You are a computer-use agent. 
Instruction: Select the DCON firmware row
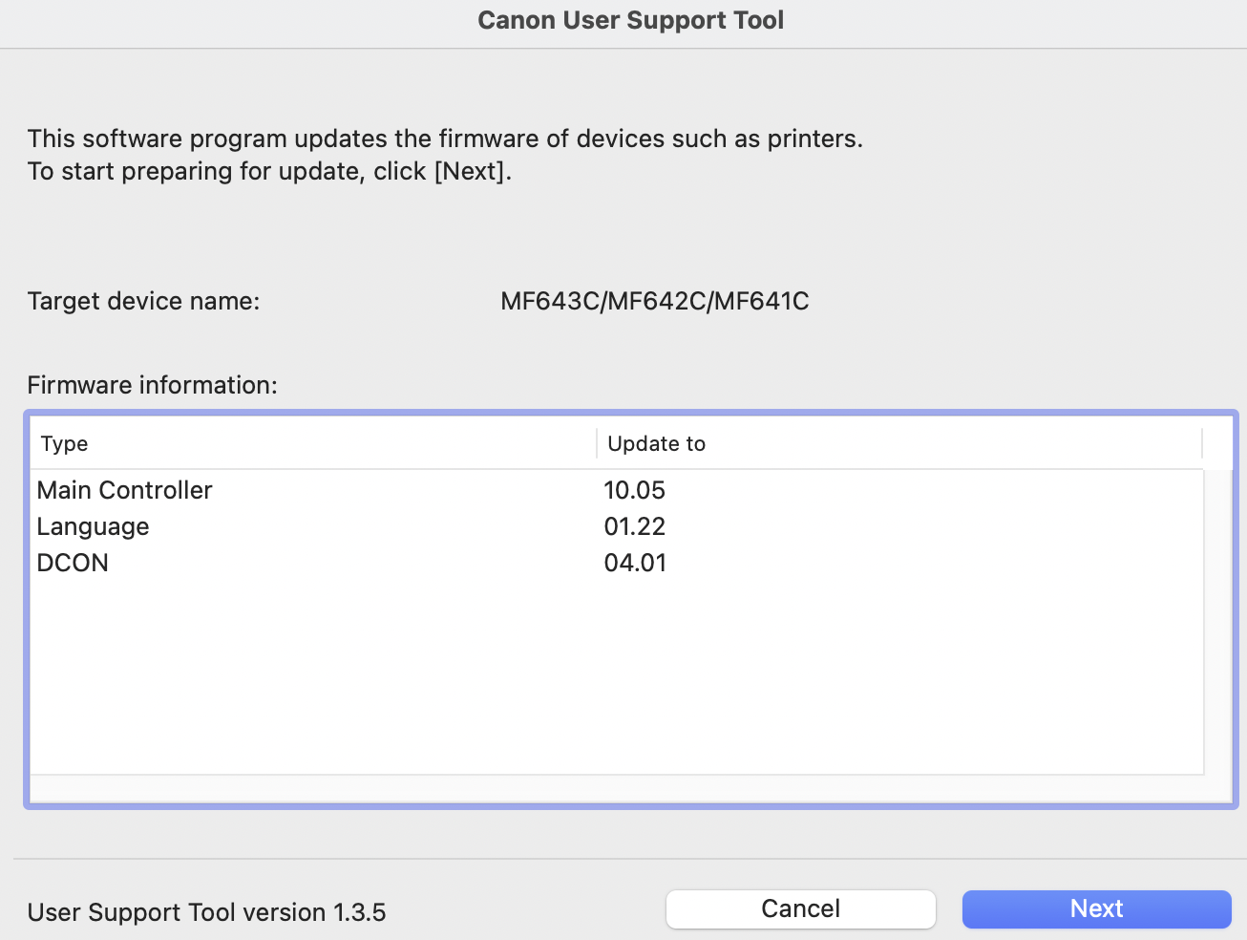[x=73, y=563]
